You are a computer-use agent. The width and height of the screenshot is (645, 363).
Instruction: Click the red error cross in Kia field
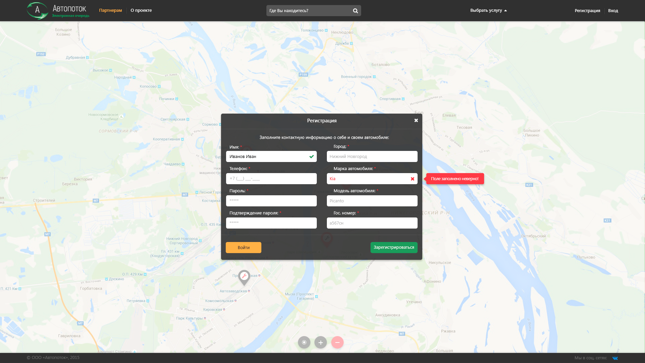[412, 179]
